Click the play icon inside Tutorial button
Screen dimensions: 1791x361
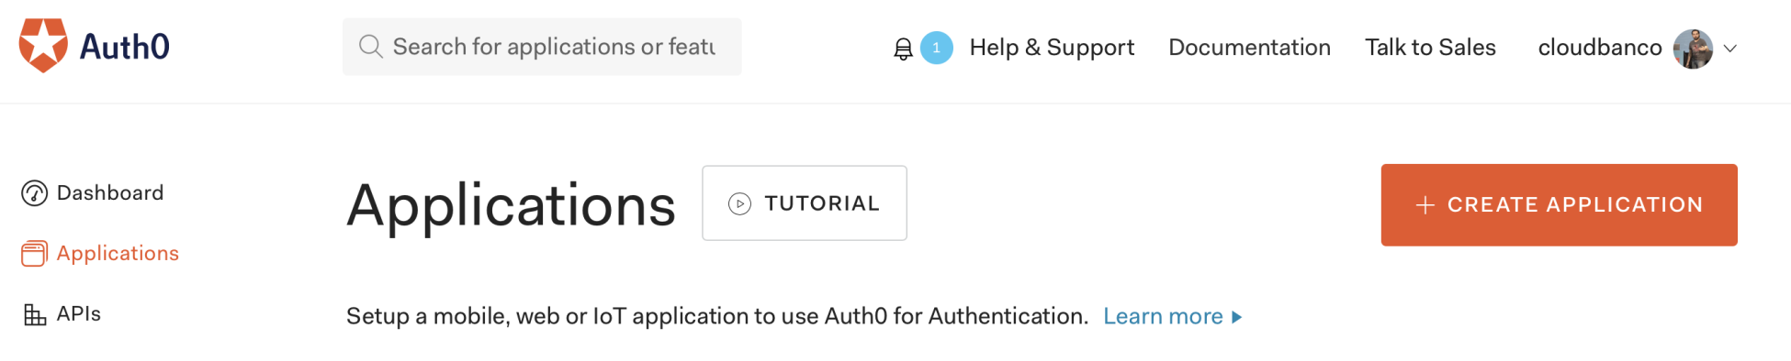coord(739,203)
